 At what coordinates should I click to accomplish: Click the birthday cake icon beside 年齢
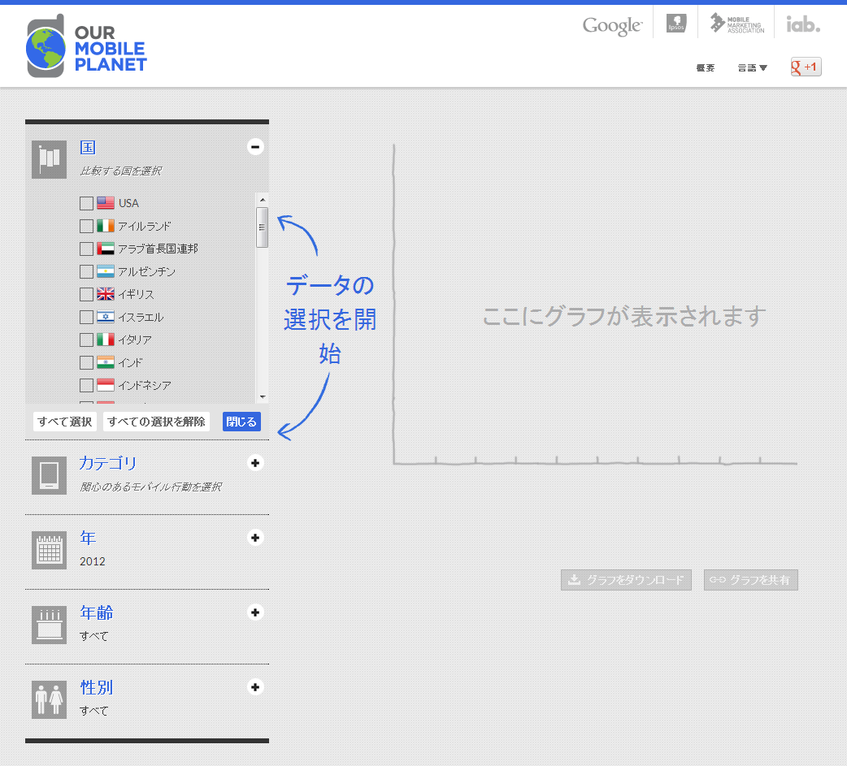click(49, 625)
